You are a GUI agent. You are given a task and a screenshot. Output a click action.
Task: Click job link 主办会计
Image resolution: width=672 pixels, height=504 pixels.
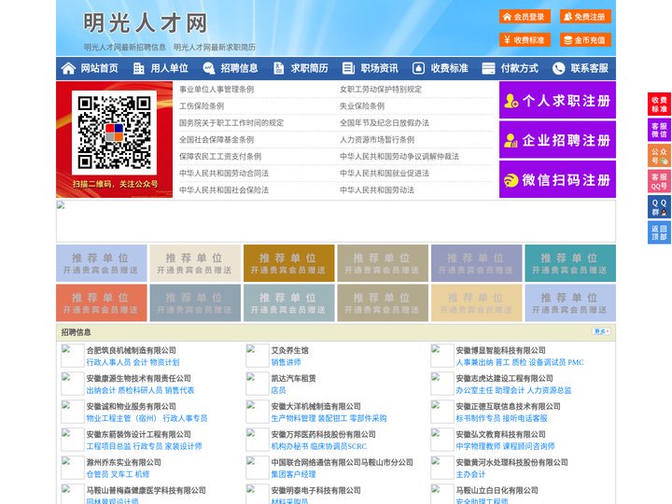pos(470,474)
